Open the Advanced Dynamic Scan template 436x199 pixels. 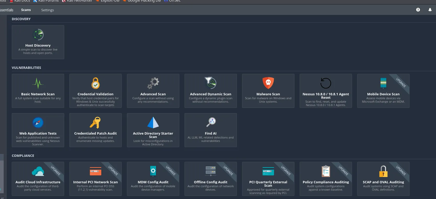click(x=210, y=91)
